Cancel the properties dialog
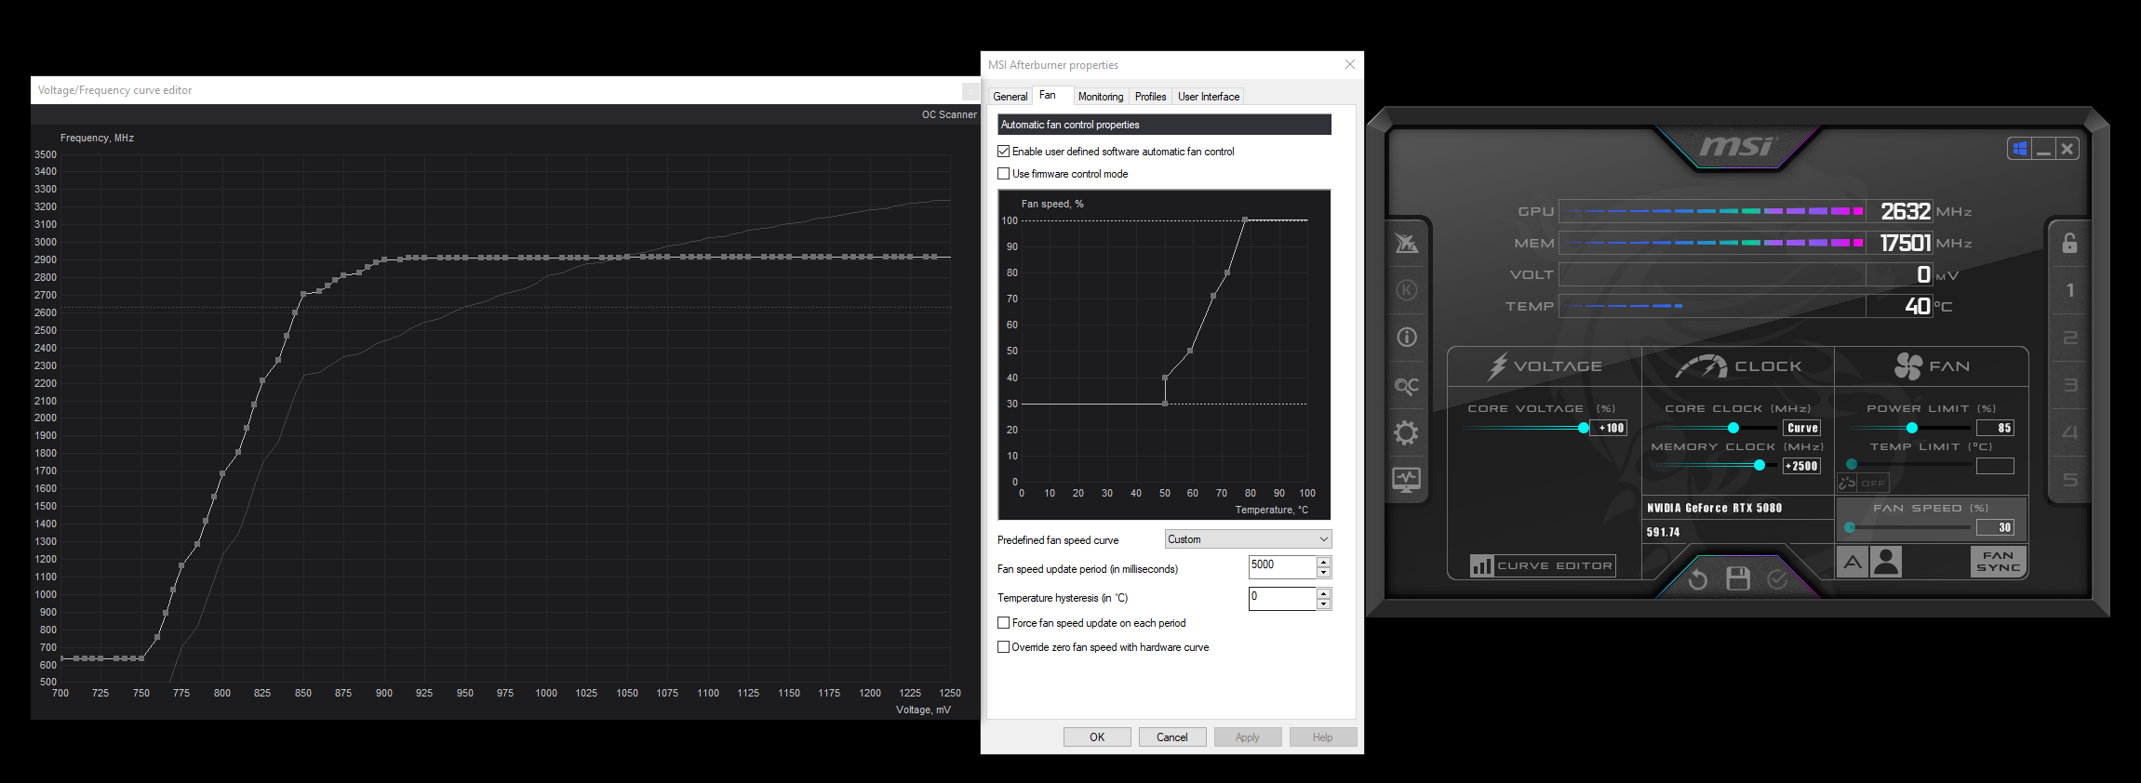This screenshot has width=2141, height=783. (x=1172, y=737)
